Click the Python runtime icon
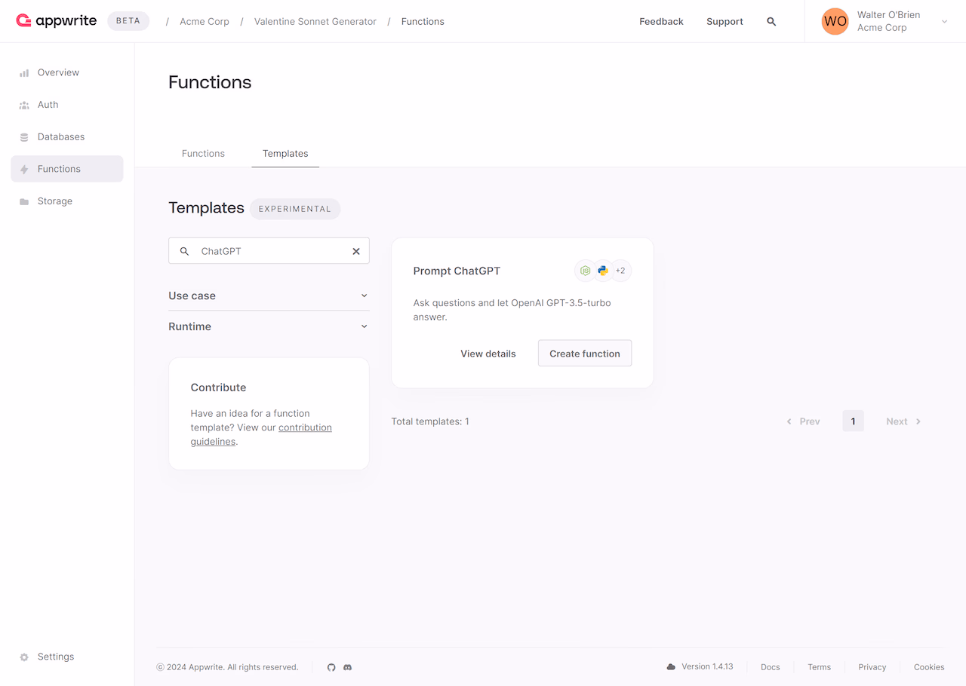The height and width of the screenshot is (686, 966). pos(603,271)
